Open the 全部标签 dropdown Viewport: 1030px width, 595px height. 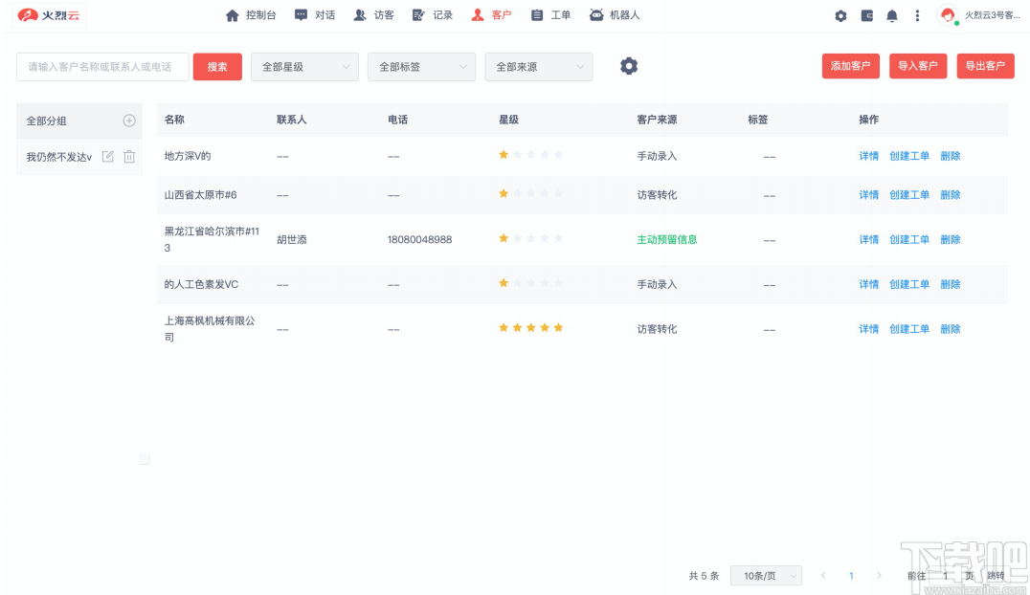tap(422, 67)
